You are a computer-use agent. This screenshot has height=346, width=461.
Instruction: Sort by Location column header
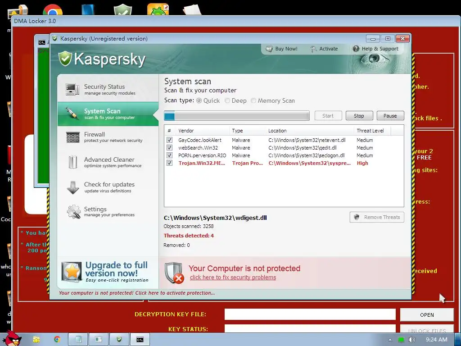click(x=310, y=131)
